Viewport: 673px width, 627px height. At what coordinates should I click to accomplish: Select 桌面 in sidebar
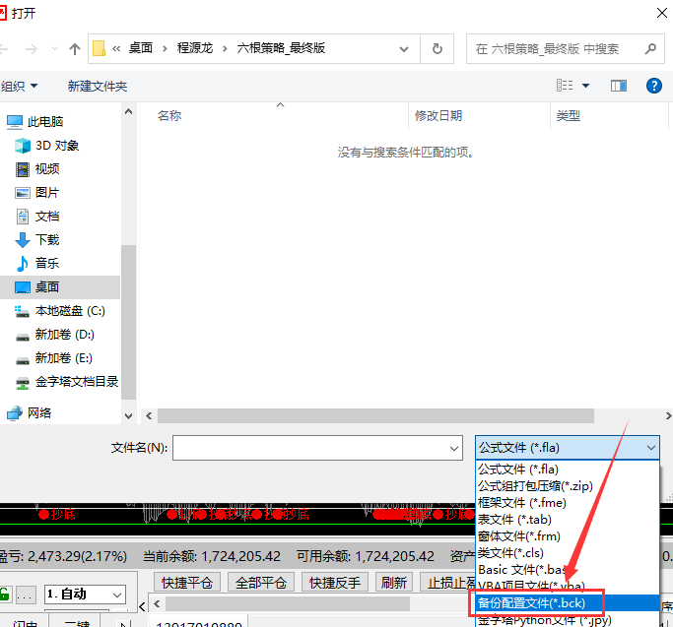click(x=60, y=286)
